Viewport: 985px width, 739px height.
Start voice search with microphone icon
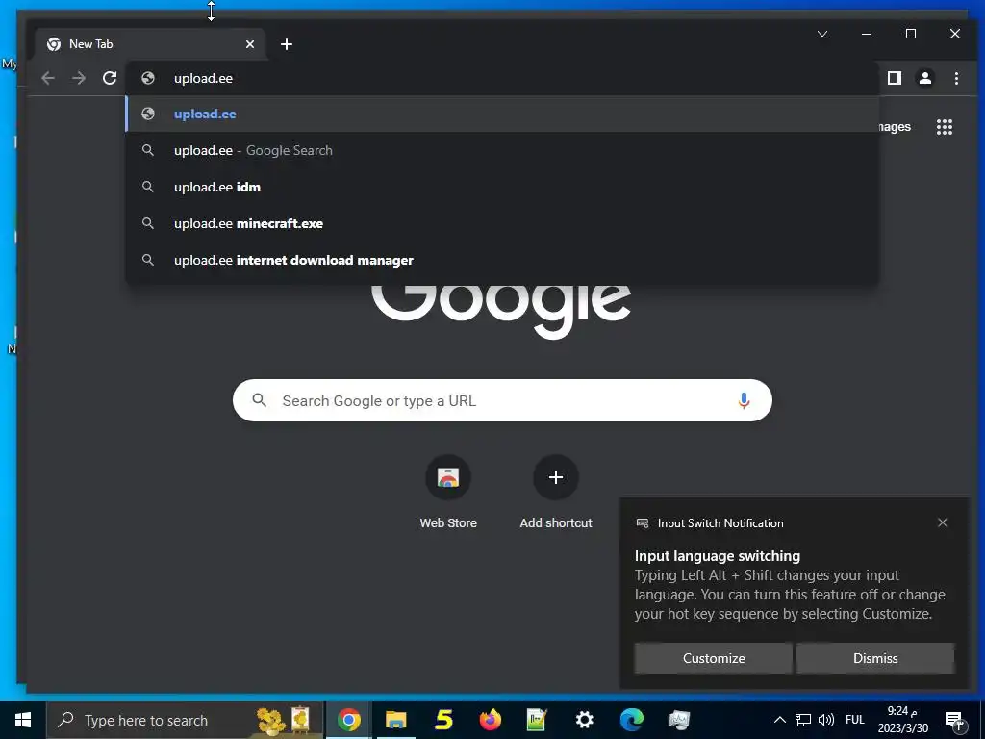[x=744, y=401]
